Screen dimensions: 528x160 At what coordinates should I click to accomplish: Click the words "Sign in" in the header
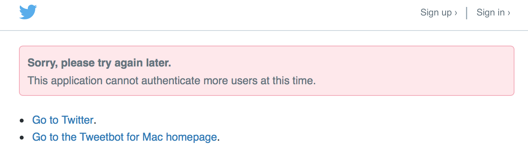(490, 12)
